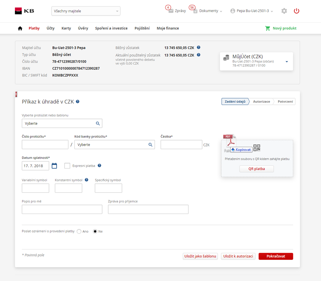
Task: Select the Potvrzení step
Action: point(285,102)
